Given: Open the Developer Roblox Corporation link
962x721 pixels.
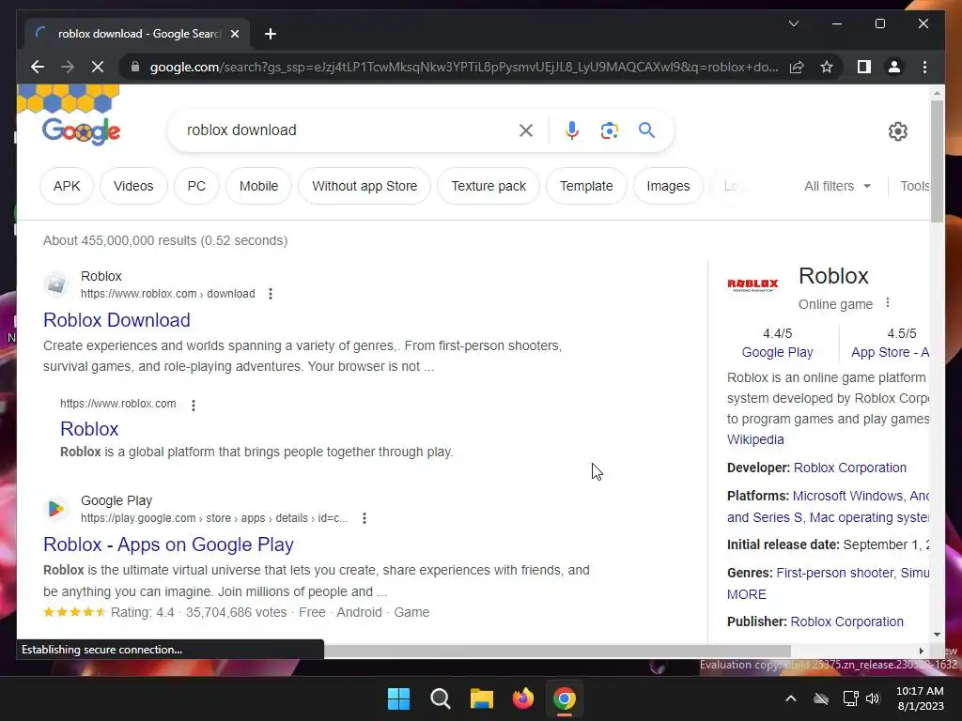Looking at the screenshot, I should pyautogui.click(x=849, y=468).
